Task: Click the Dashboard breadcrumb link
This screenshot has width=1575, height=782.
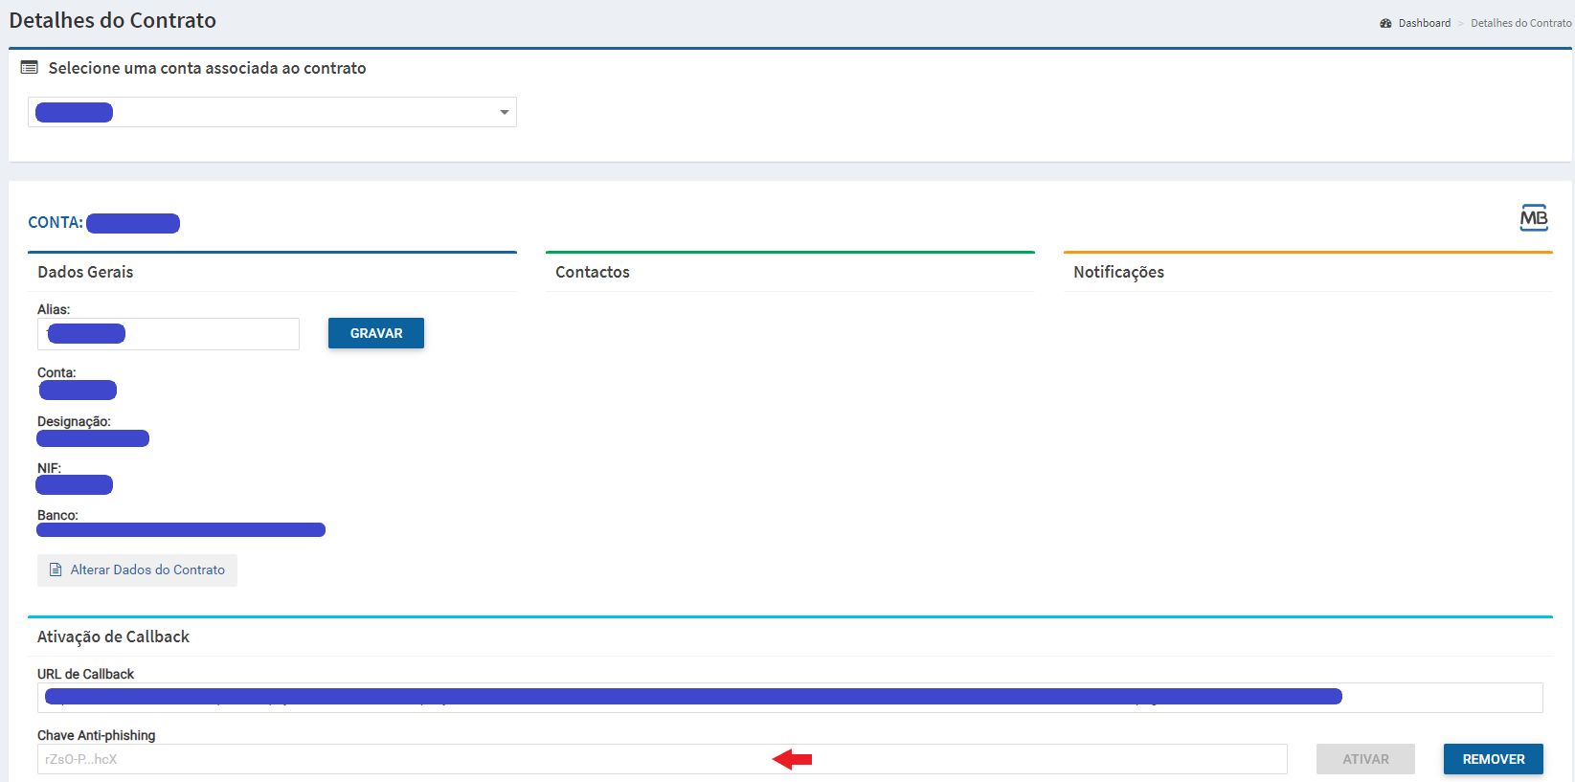Action: point(1424,23)
